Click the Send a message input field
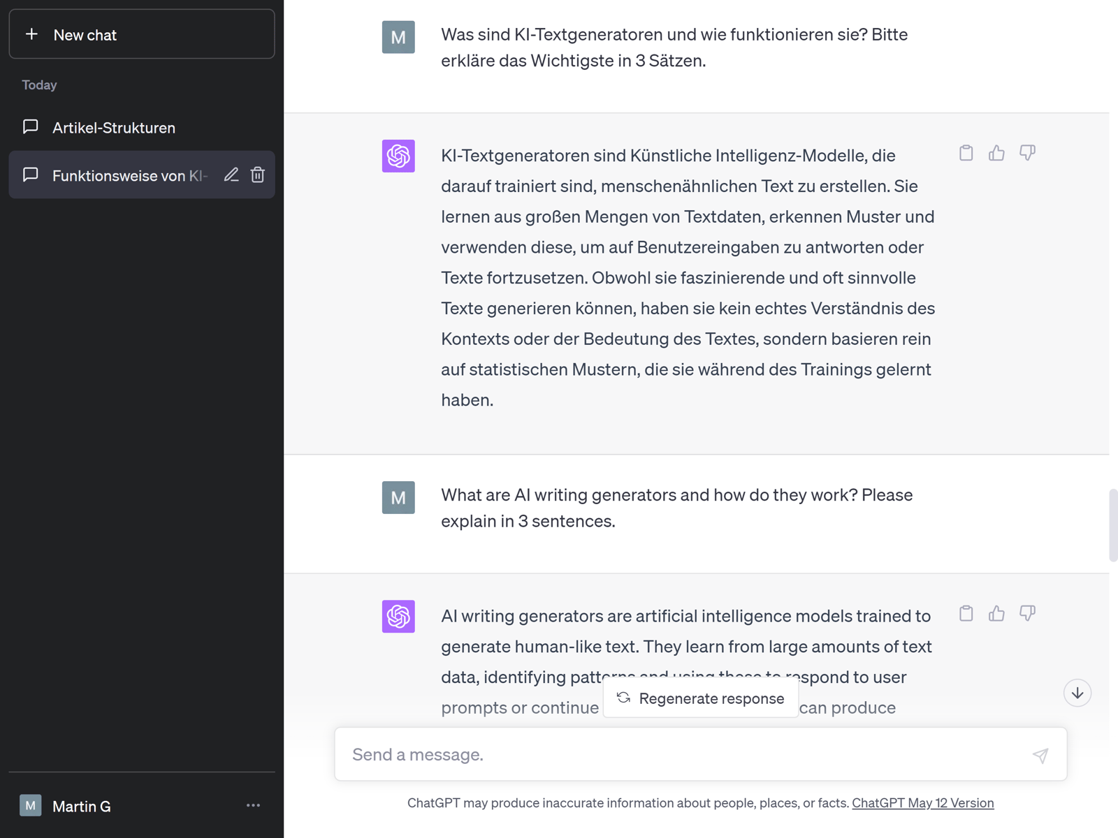Image resolution: width=1118 pixels, height=838 pixels. pyautogui.click(x=629, y=754)
